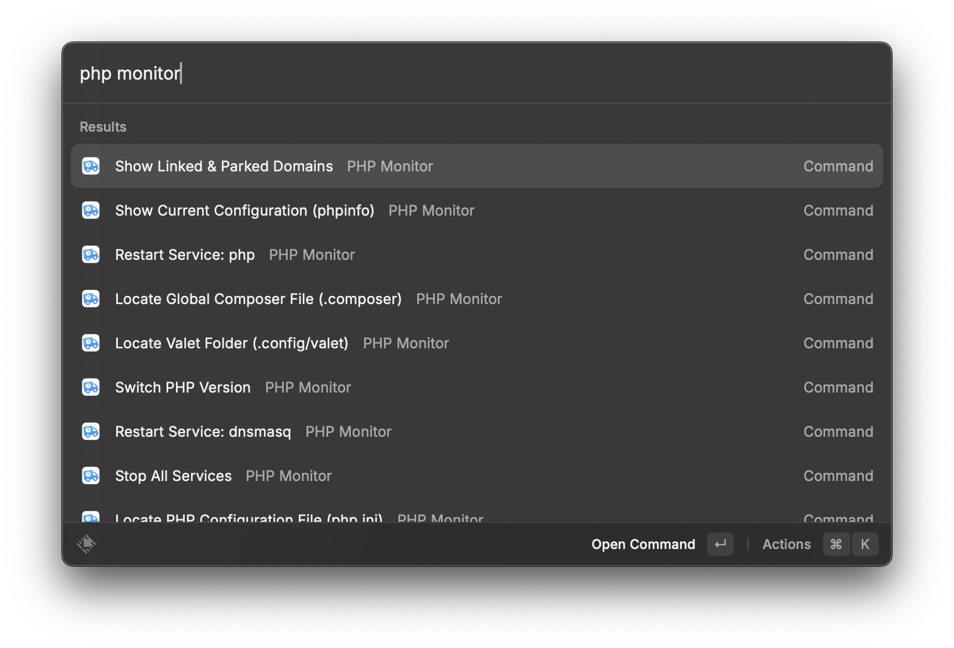Click PHP Monitor icon beside Locate Valet Folder
This screenshot has height=648, width=954.
click(91, 343)
